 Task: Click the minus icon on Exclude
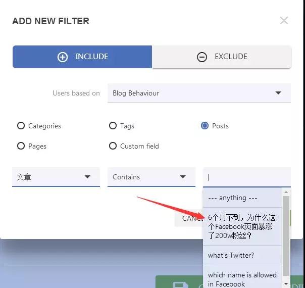[x=202, y=57]
